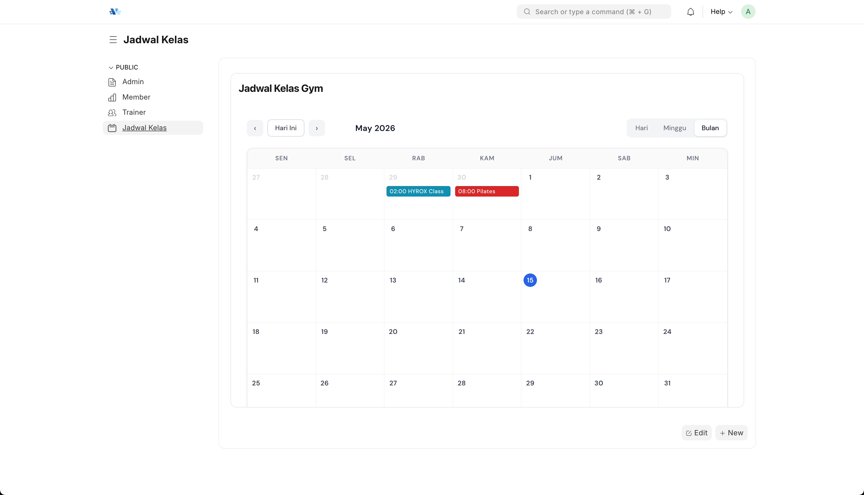Open the Member sidebar page
864x495 pixels.
pos(153,97)
